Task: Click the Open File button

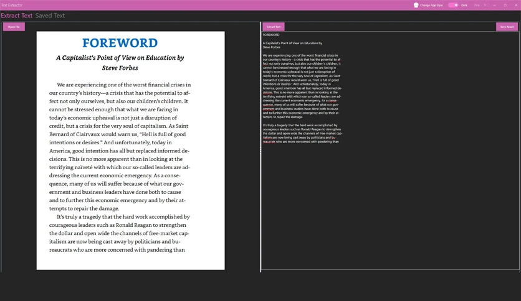Action: [x=14, y=27]
